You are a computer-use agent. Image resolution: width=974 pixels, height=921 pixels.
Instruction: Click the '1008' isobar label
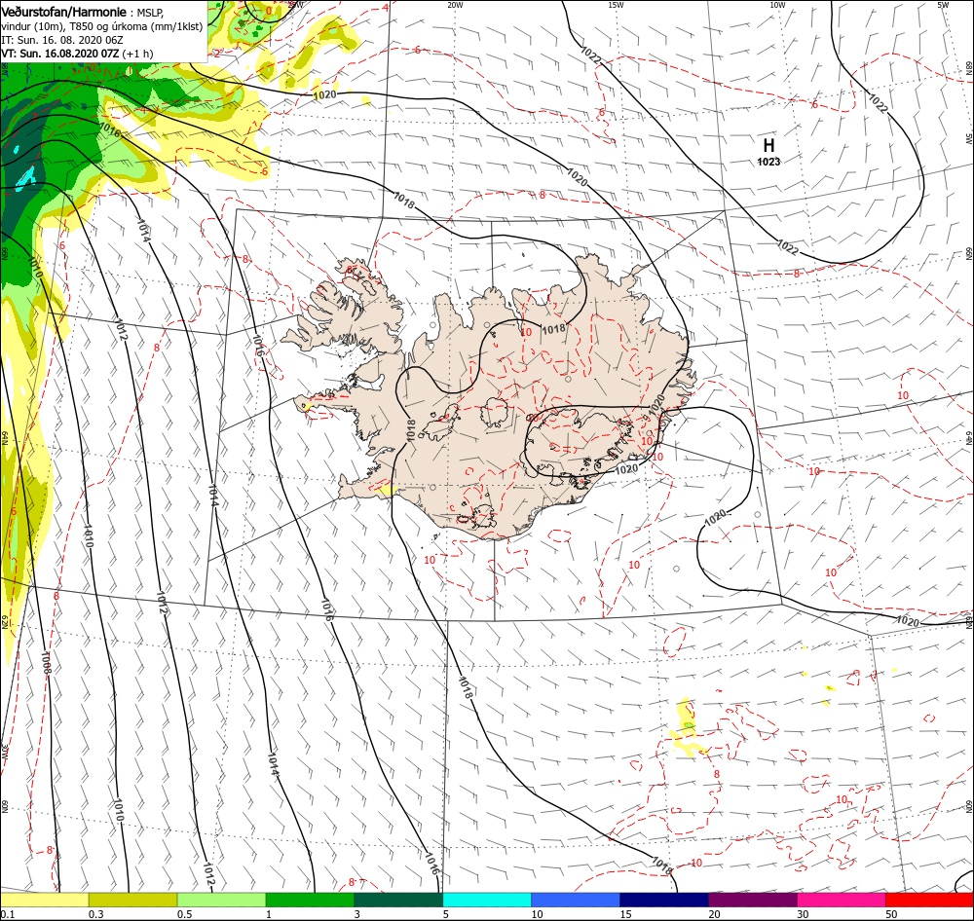pyautogui.click(x=46, y=663)
